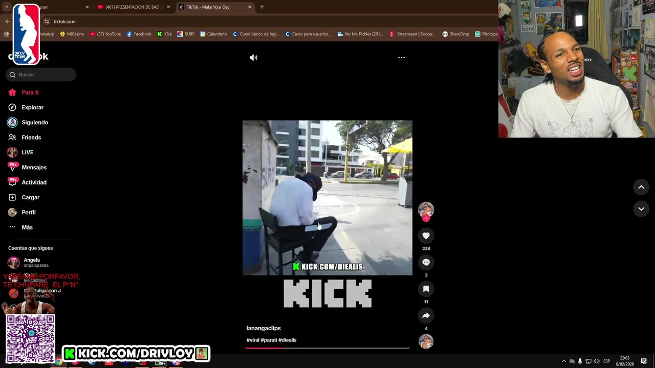
Task: Open the Siguiendo feed
Action: [35, 123]
